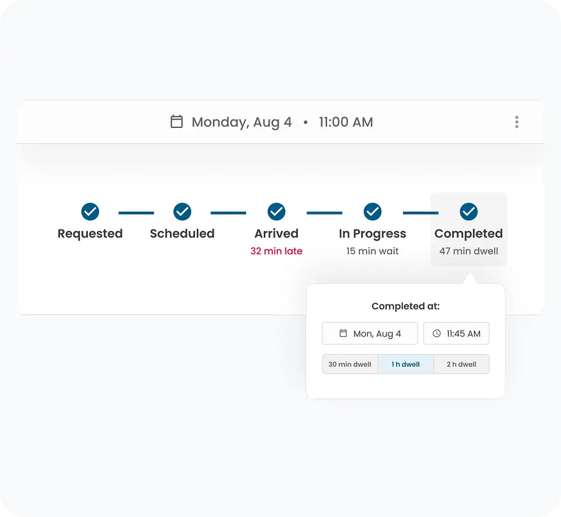561x517 pixels.
Task: Open the Mon, Aug 4 date picker
Action: pos(370,333)
